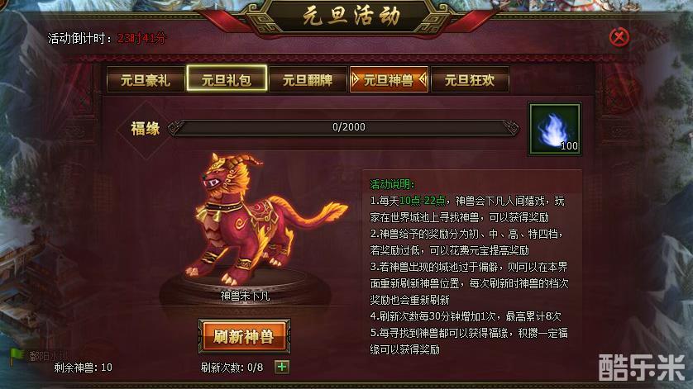Click the green 10点-22点 time text
Image resolution: width=693 pixels, height=389 pixels.
pyautogui.click(x=422, y=201)
